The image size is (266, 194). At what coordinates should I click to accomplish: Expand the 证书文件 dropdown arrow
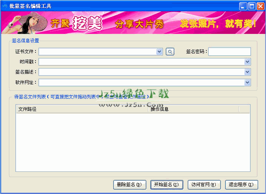click(x=160, y=52)
